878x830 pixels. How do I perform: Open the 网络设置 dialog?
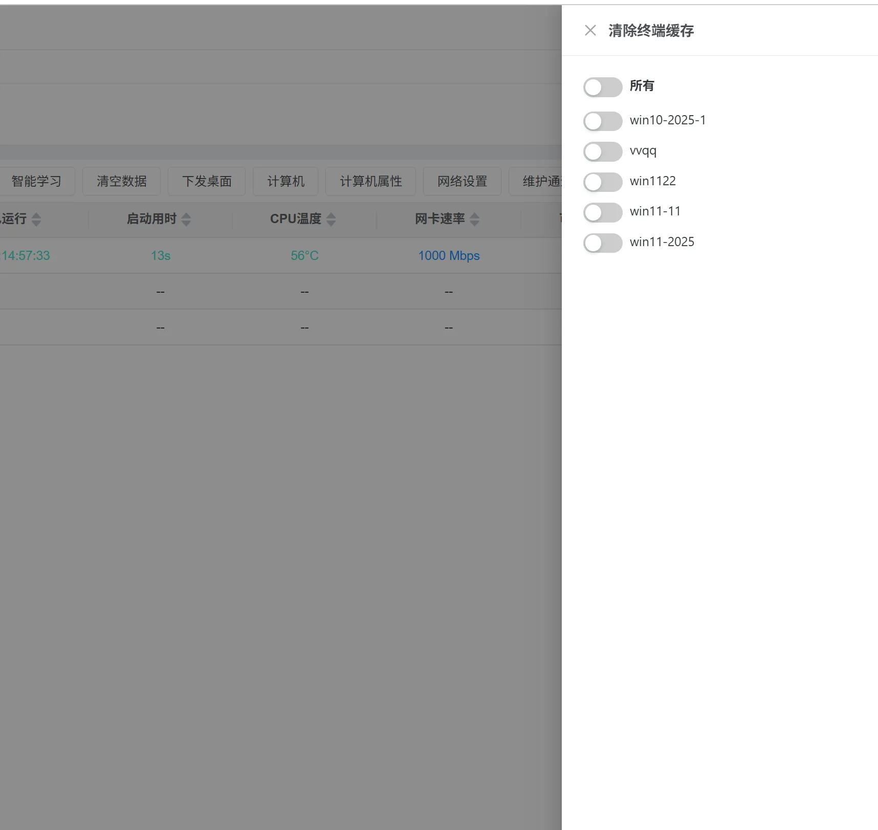pyautogui.click(x=462, y=181)
